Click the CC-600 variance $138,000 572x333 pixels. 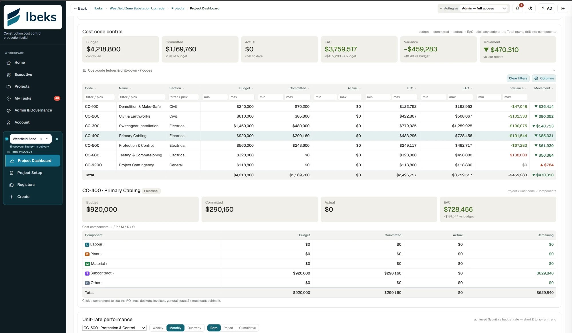[x=518, y=155]
